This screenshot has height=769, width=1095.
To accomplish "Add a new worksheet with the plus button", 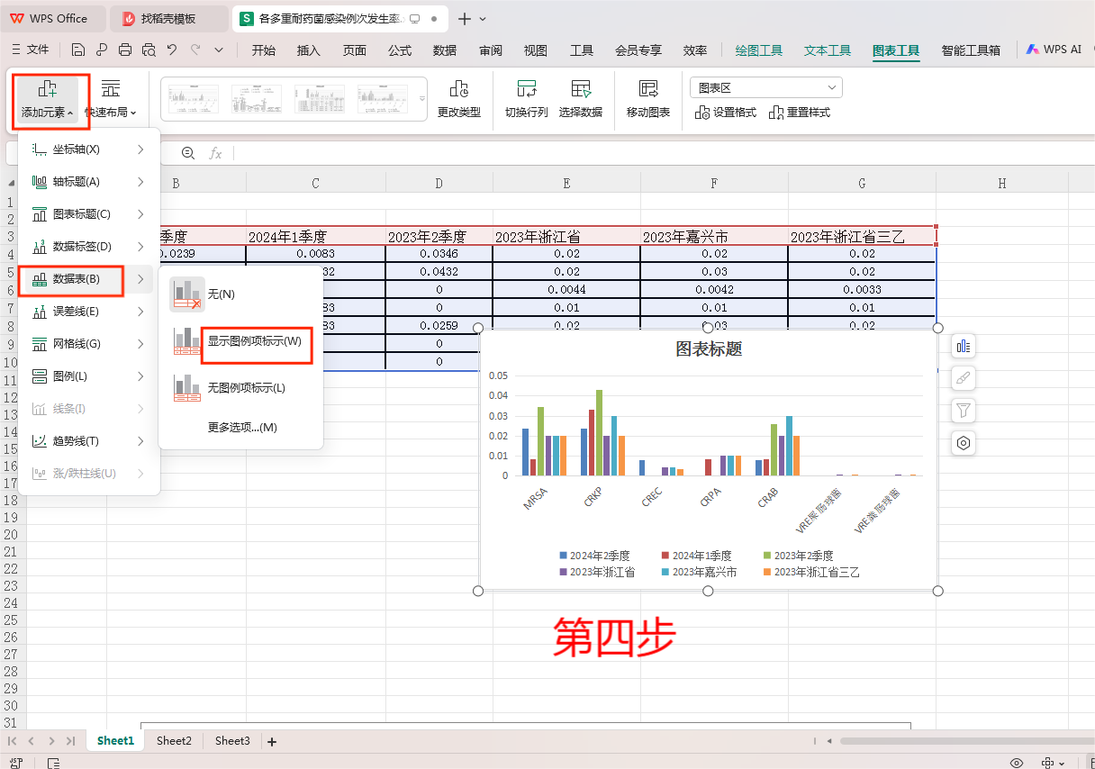I will click(x=271, y=740).
